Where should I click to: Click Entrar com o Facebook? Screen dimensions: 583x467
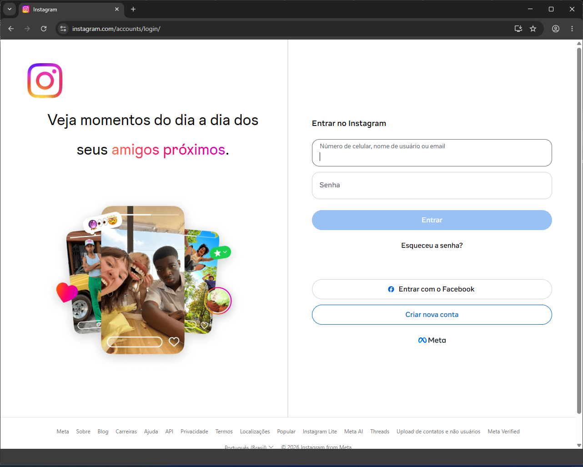(432, 289)
